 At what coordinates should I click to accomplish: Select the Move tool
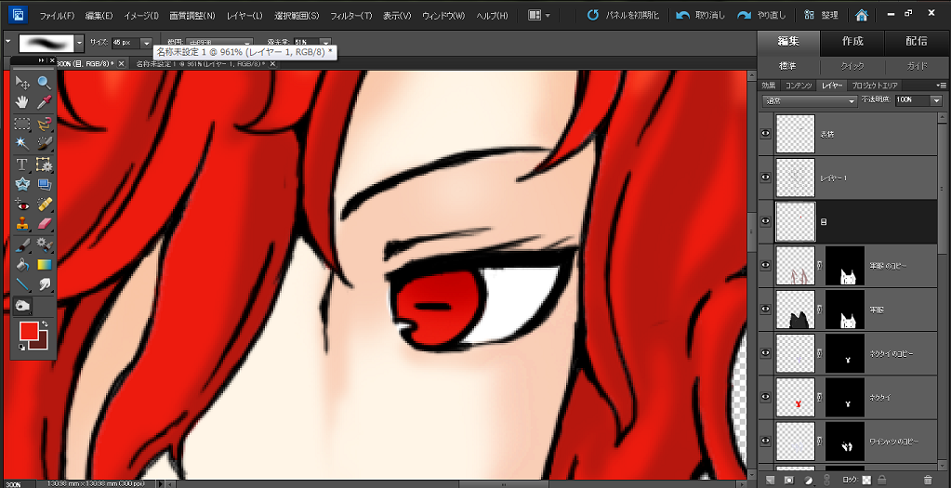[22, 83]
